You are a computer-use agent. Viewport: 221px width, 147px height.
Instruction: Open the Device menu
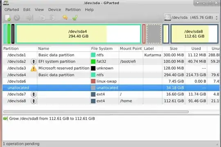[x=54, y=9]
